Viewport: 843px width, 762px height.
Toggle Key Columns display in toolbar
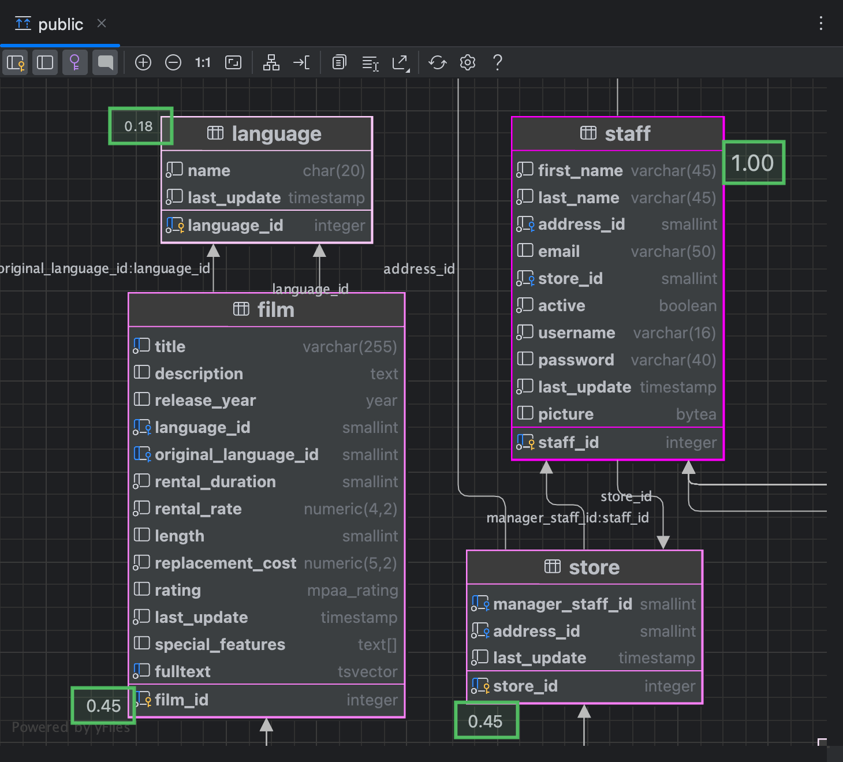[x=16, y=62]
